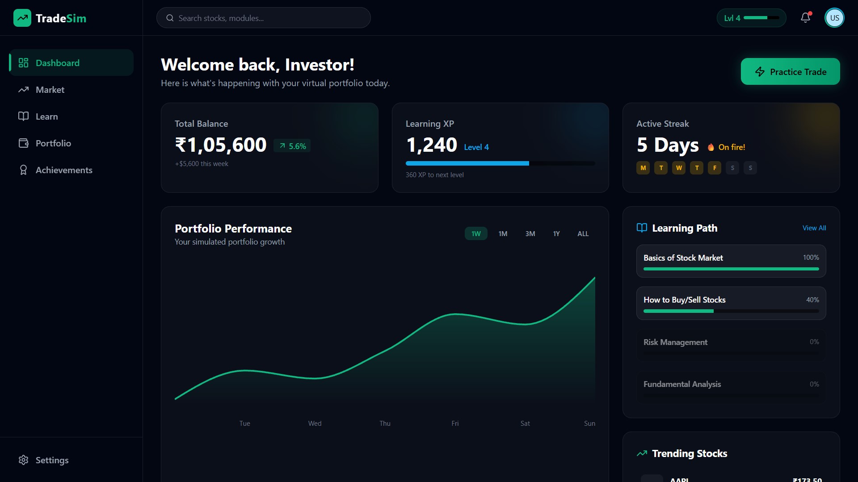Click '+$5,600 this week' text
The height and width of the screenshot is (482, 858).
coord(202,164)
